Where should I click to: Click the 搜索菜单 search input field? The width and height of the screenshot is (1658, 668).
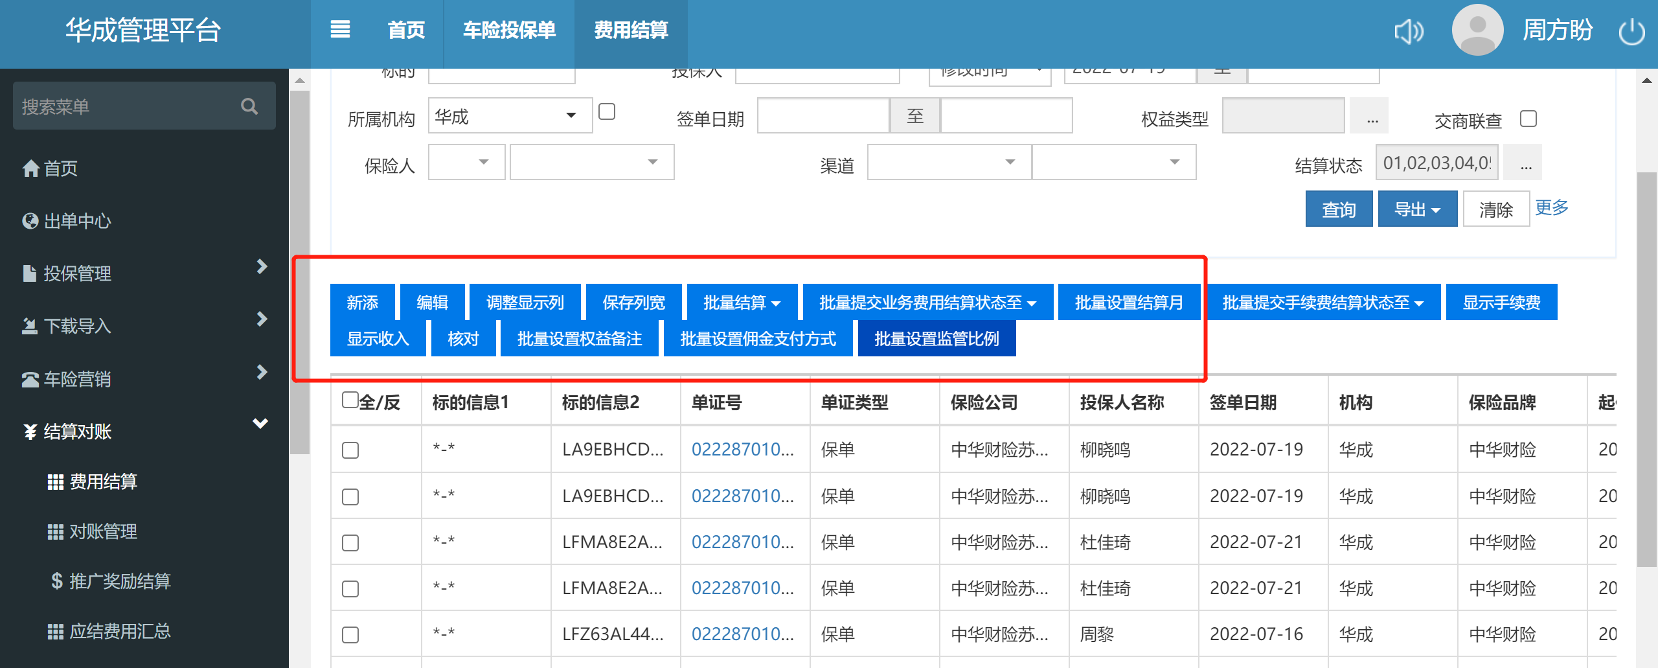point(126,106)
